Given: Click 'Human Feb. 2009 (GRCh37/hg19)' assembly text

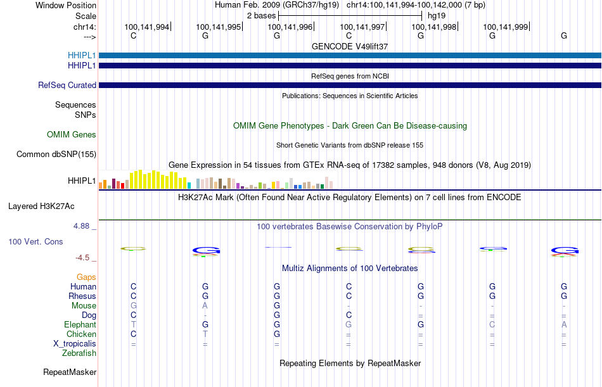Looking at the screenshot, I should pyautogui.click(x=277, y=5).
